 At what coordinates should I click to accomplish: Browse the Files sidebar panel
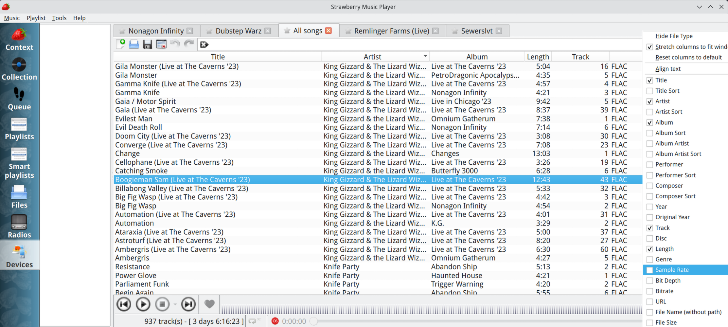point(19,197)
